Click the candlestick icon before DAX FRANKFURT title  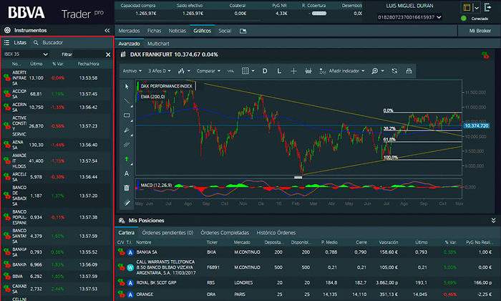click(123, 54)
